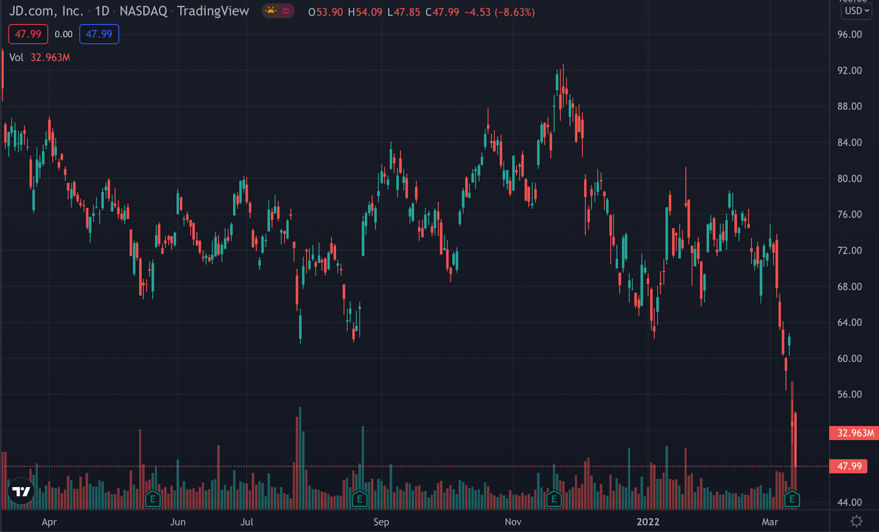
Task: Click the 92.00 price axis label
Action: click(849, 70)
